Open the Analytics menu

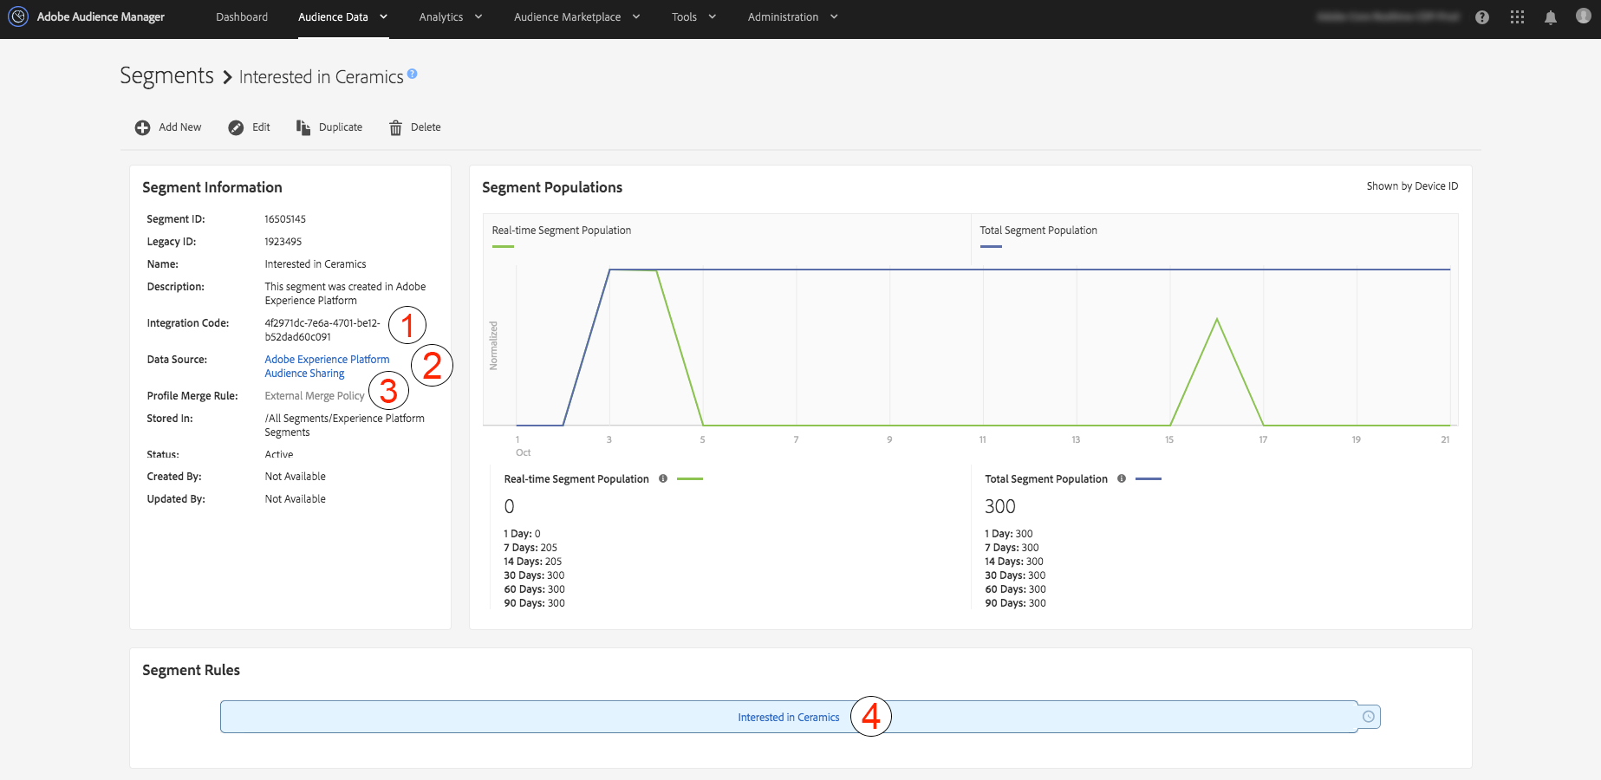441,16
